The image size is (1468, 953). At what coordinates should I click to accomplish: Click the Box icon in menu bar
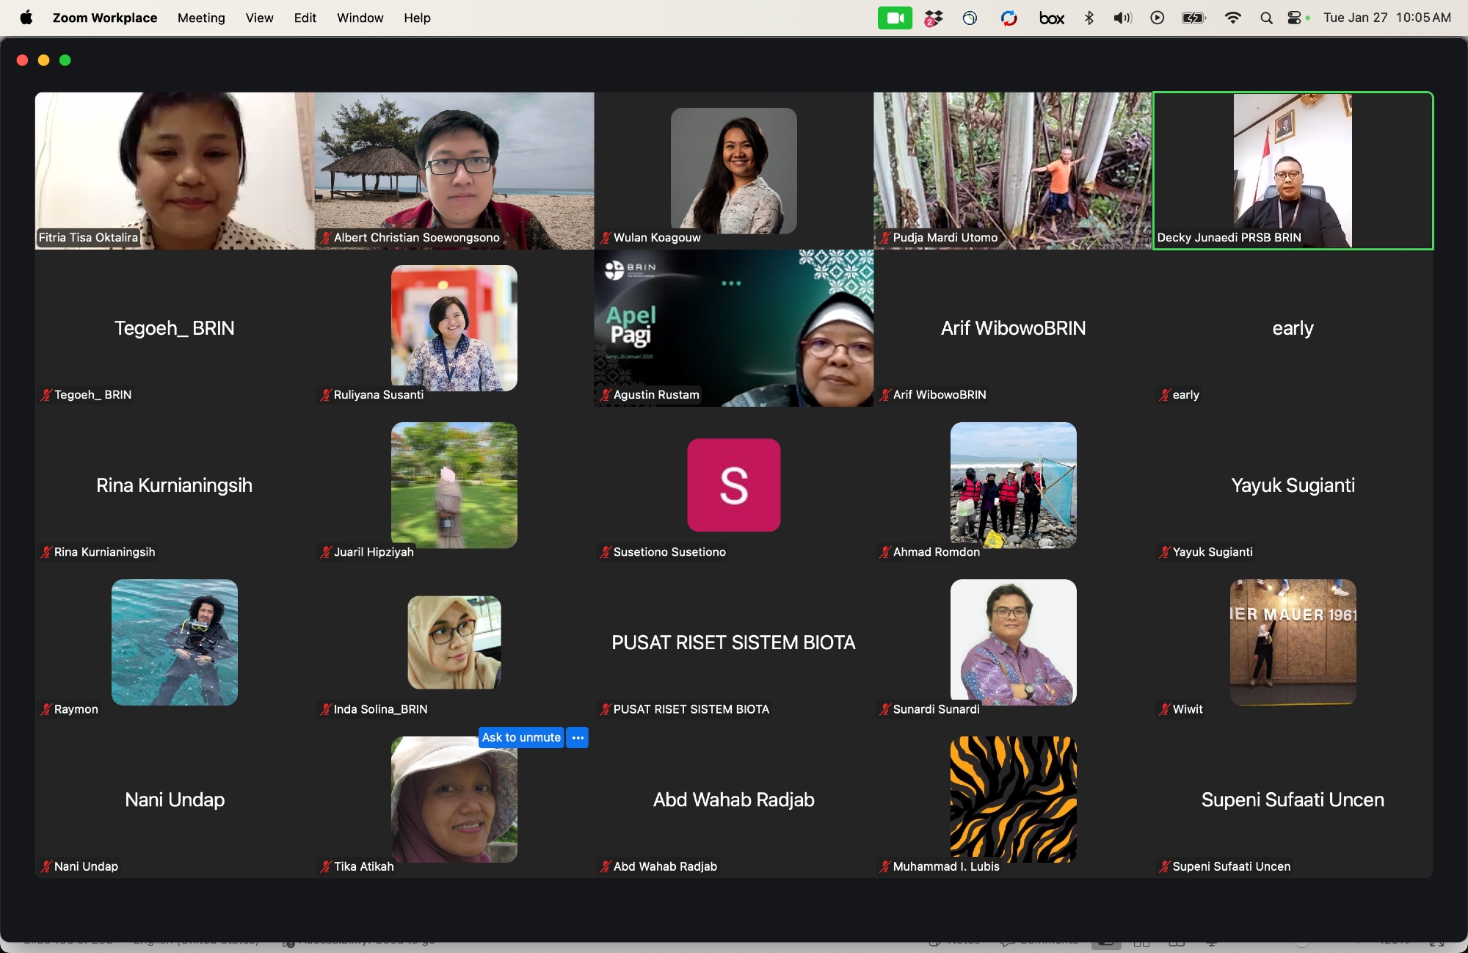click(1051, 18)
